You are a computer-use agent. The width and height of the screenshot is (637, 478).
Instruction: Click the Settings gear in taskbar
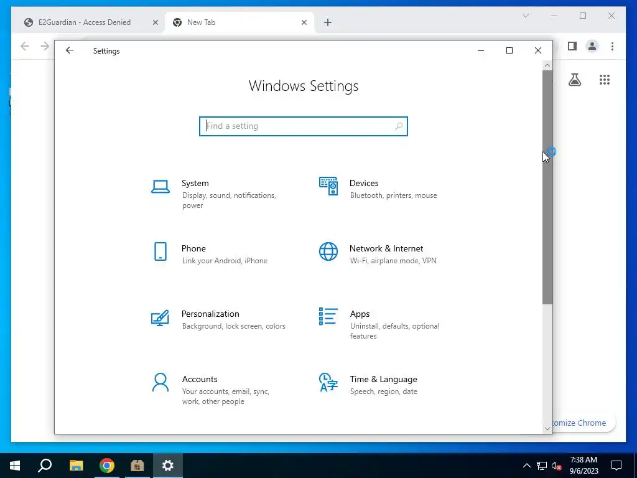168,466
